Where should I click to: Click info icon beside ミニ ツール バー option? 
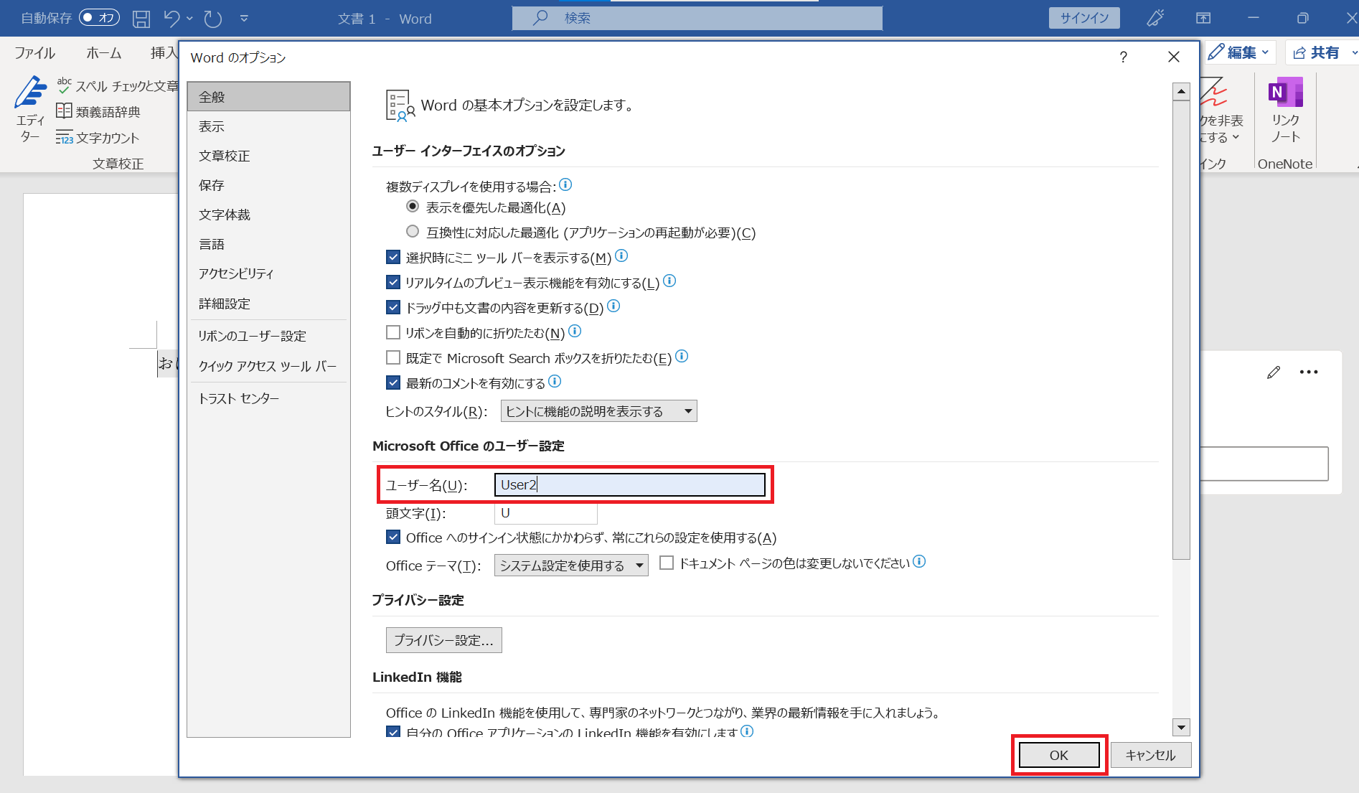tap(621, 255)
